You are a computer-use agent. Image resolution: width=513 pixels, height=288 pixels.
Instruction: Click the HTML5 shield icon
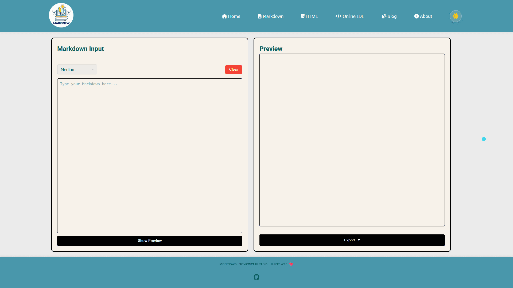[x=303, y=16]
